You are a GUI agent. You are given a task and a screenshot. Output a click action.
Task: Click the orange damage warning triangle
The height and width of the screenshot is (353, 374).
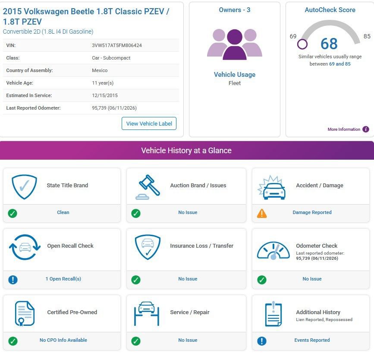(262, 213)
